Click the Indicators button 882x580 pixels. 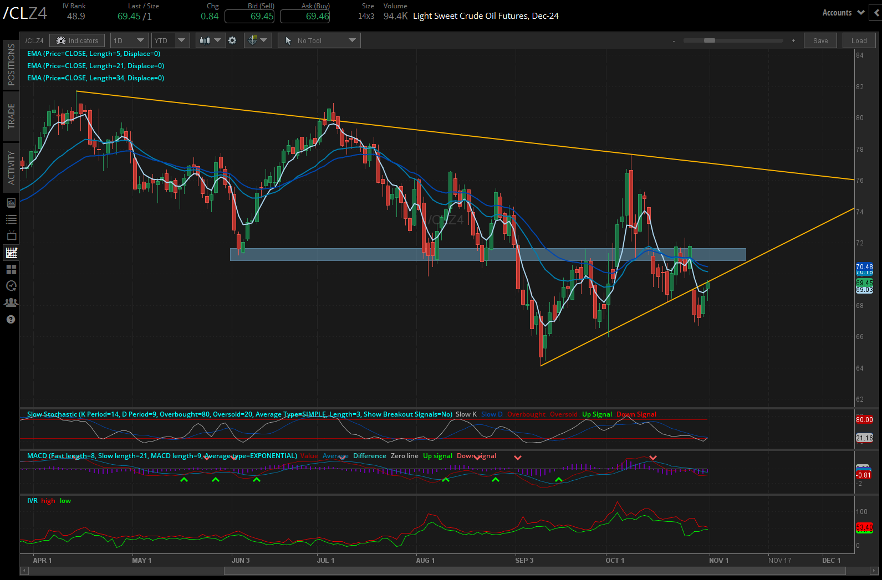pyautogui.click(x=77, y=40)
